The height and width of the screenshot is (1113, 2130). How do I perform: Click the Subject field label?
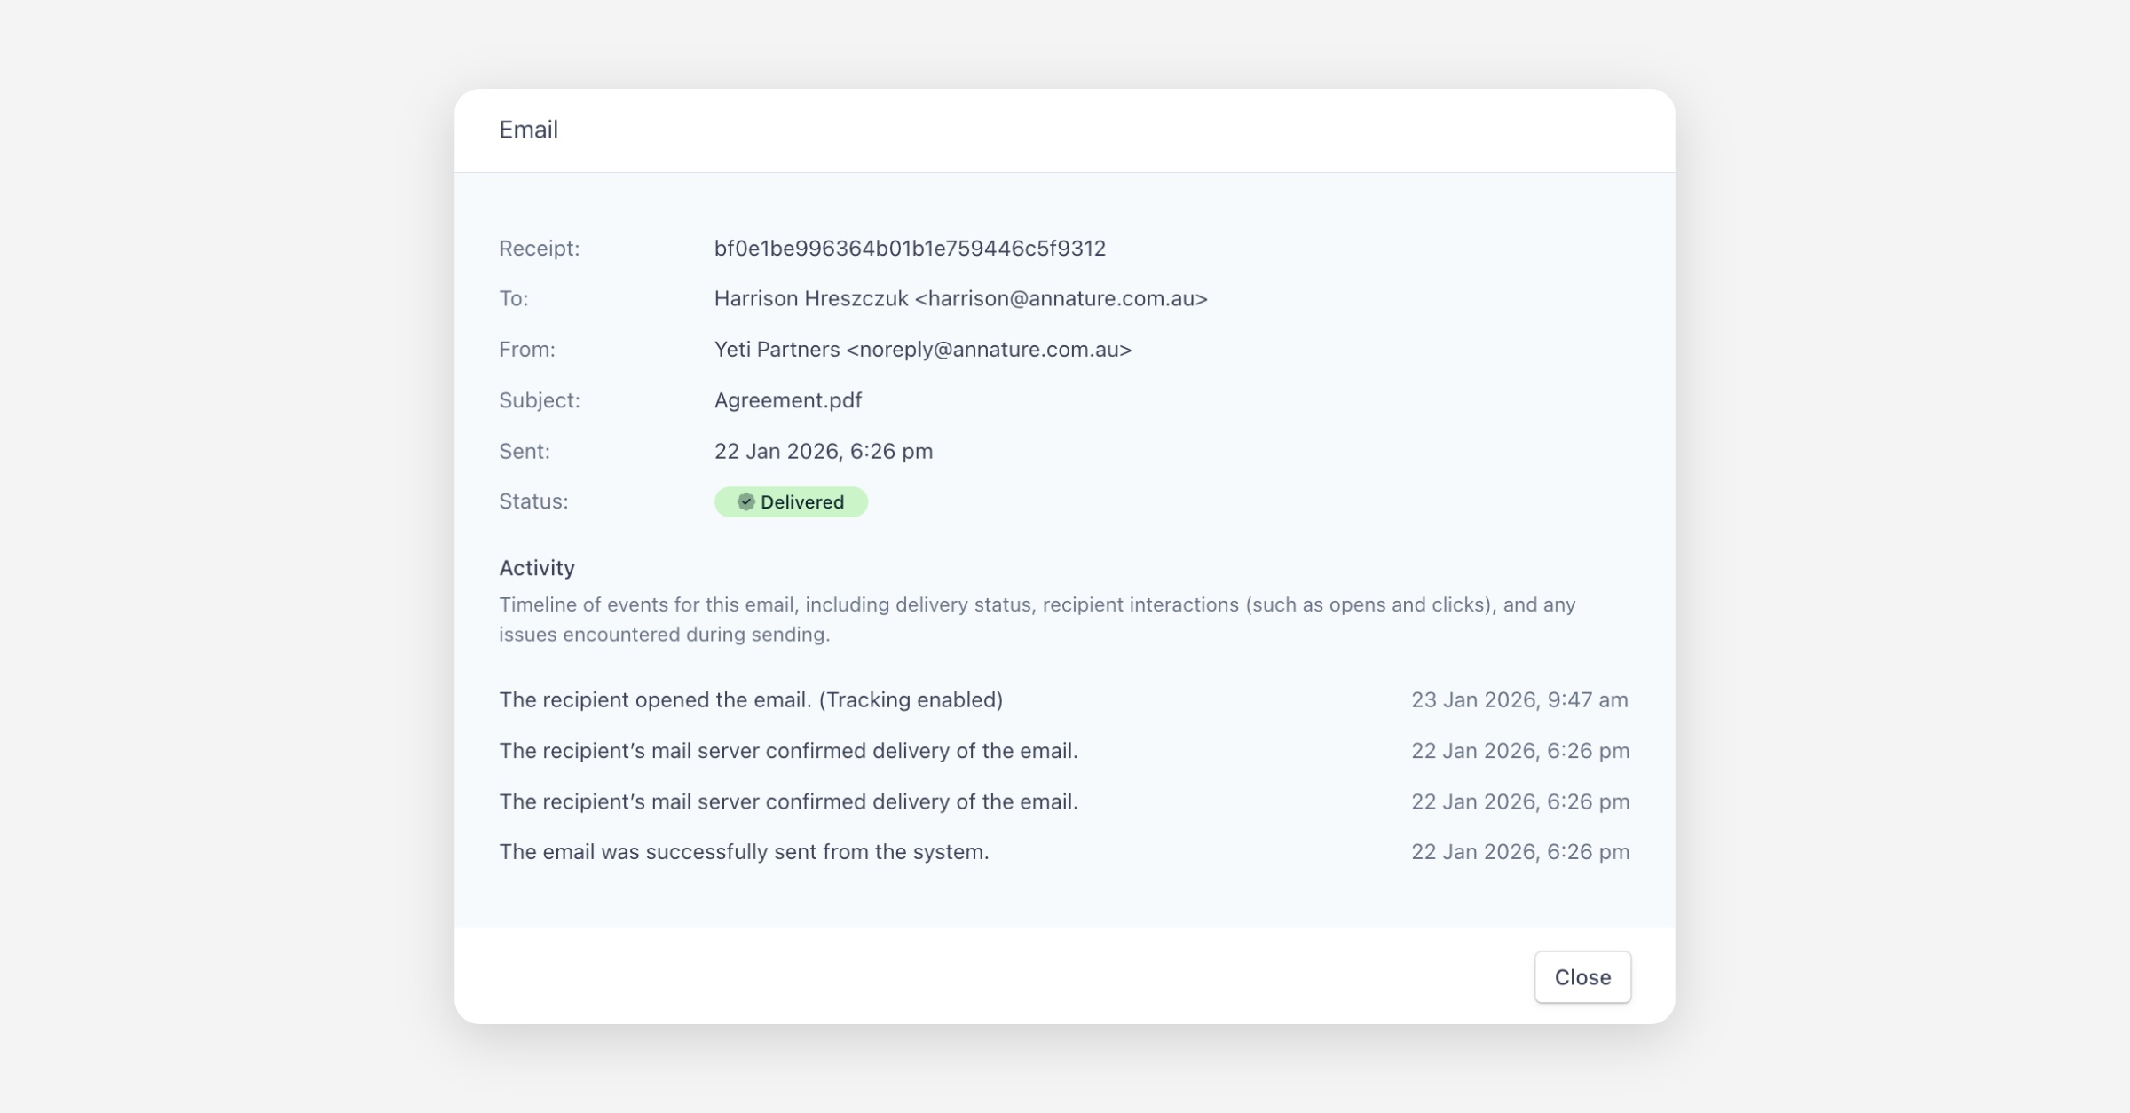(539, 399)
